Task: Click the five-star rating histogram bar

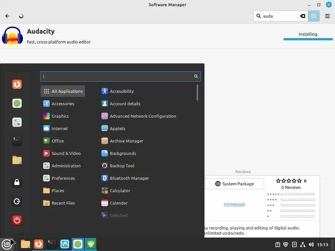Action: (298, 194)
